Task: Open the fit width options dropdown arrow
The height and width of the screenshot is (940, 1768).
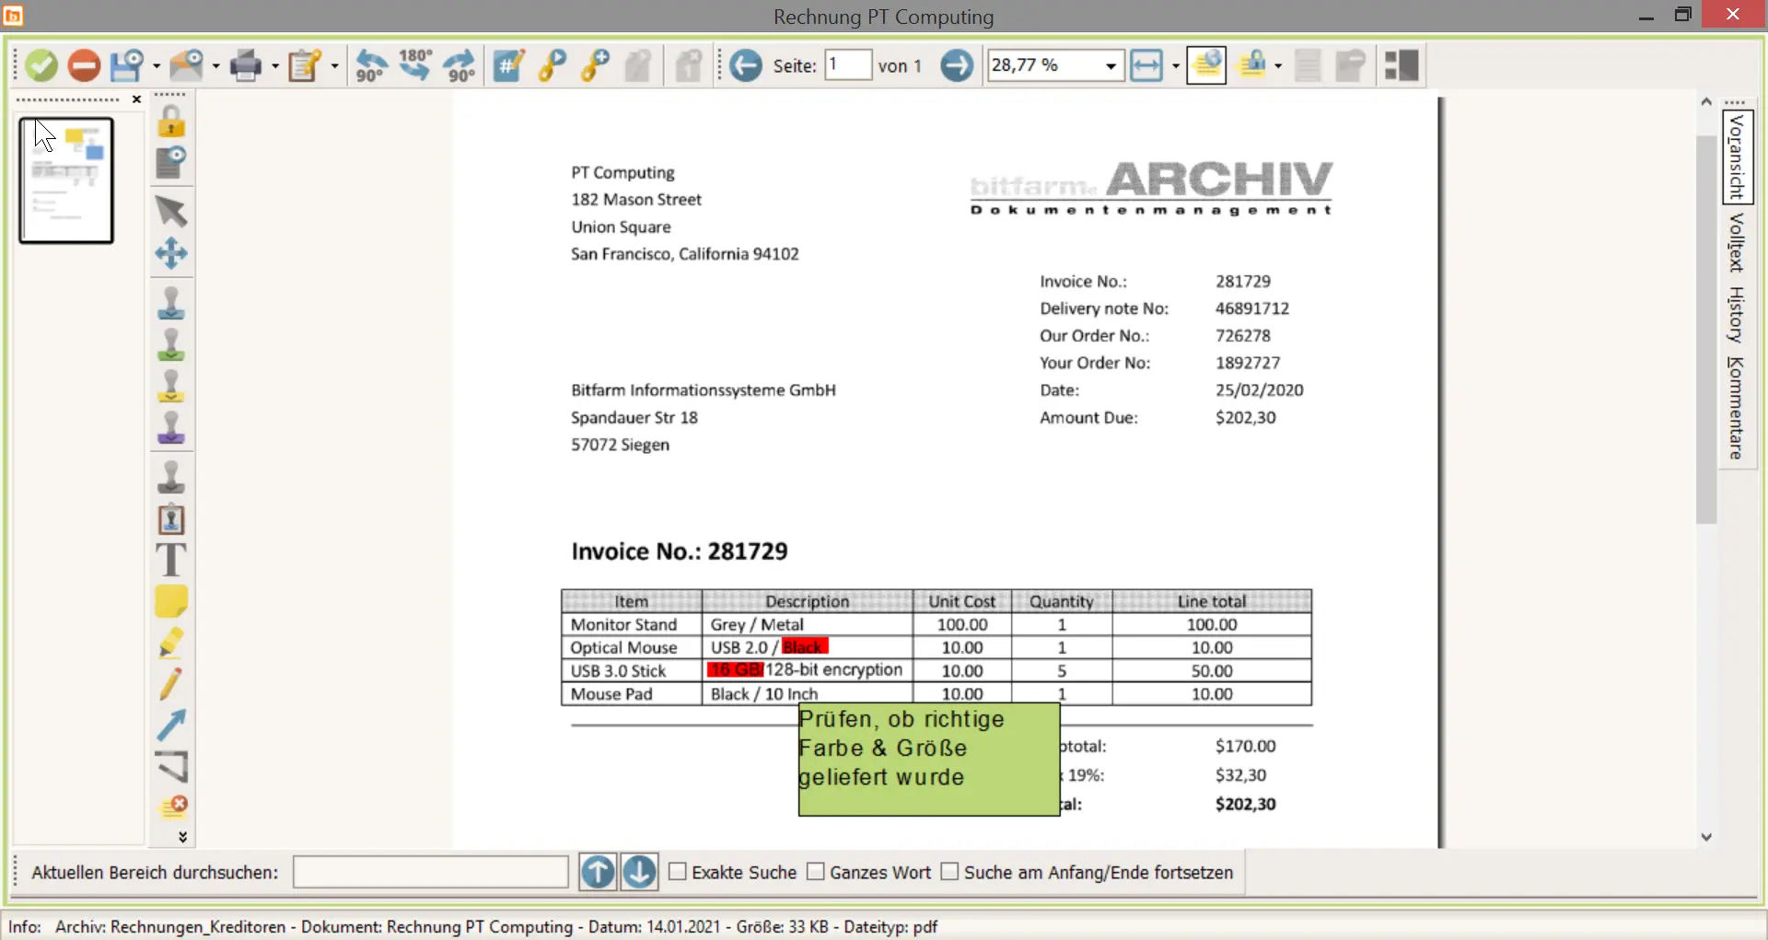Action: tap(1176, 66)
